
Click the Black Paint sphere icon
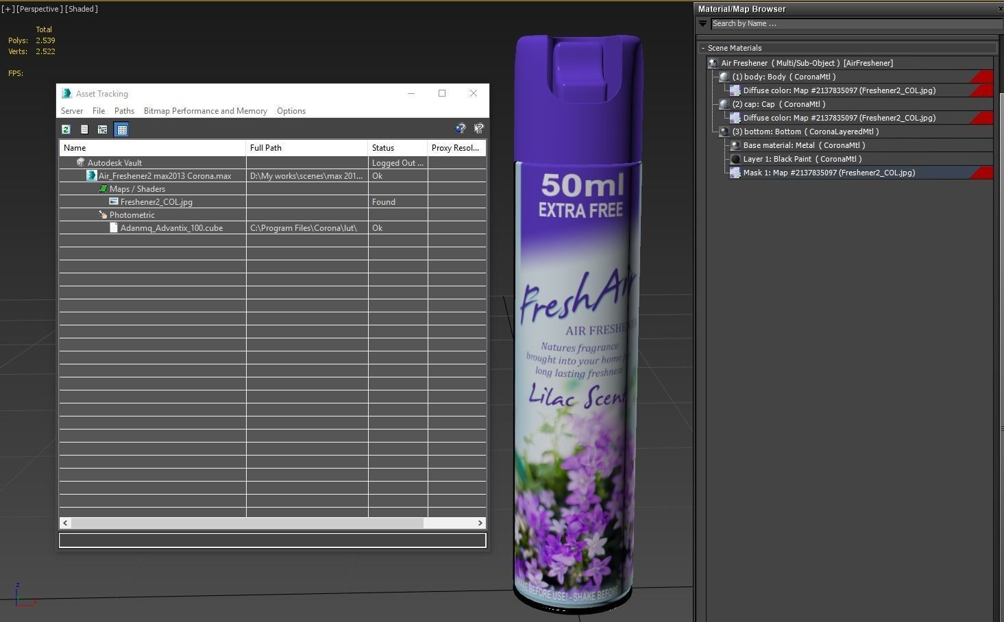point(735,159)
